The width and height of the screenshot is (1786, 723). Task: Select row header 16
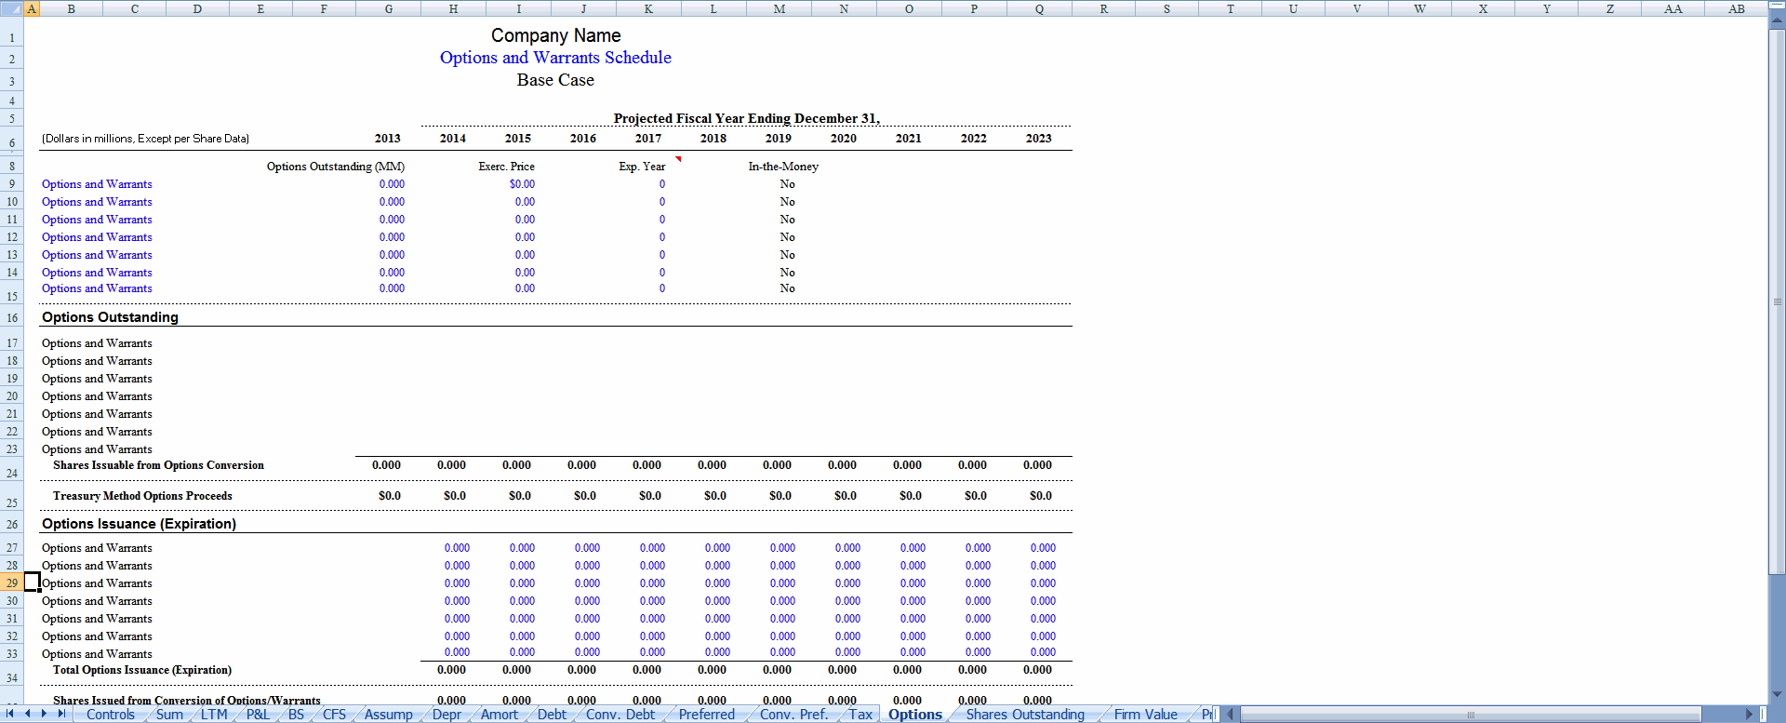(x=12, y=317)
